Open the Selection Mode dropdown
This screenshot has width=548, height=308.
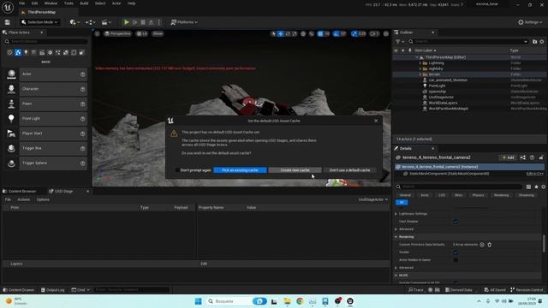coord(39,22)
